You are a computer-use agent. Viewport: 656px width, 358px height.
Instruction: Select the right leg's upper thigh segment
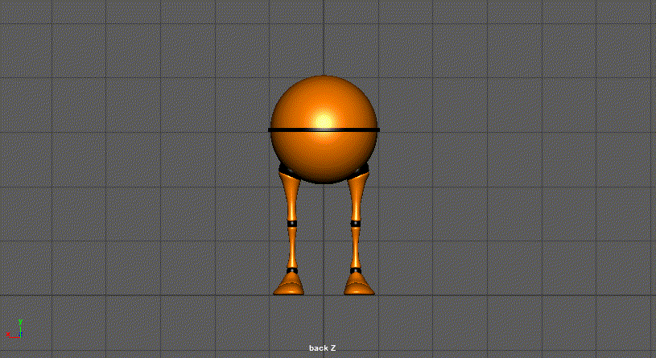[x=357, y=196]
